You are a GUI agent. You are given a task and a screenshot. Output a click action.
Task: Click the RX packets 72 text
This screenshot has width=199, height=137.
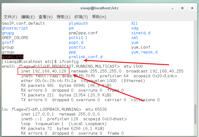[36, 129]
